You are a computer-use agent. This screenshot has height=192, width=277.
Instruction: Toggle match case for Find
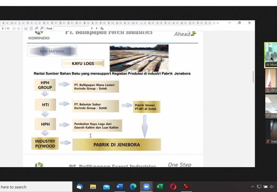click(x=102, y=28)
